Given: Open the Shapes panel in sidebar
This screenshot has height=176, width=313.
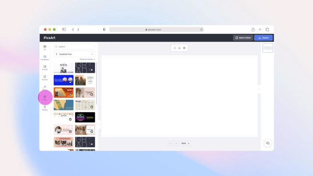Looking at the screenshot, I should 45,107.
